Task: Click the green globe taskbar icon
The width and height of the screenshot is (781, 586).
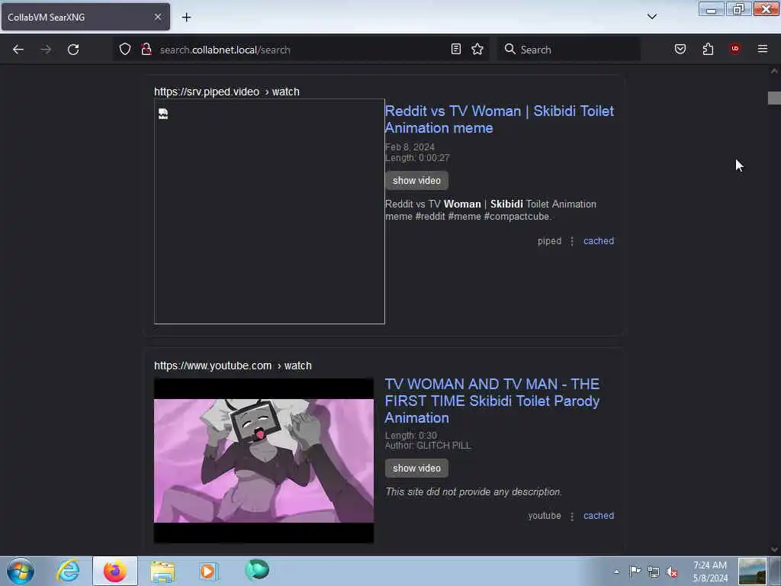Action: [257, 570]
